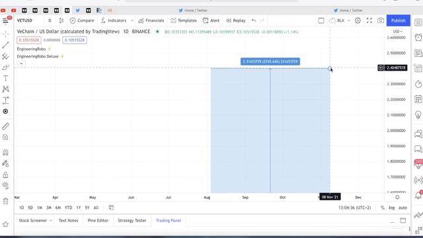Screen dimensions: 423x238
Task: Select the 5Y date range
Action: pos(87,208)
